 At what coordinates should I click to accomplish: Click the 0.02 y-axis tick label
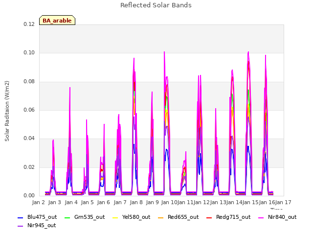coord(29,167)
